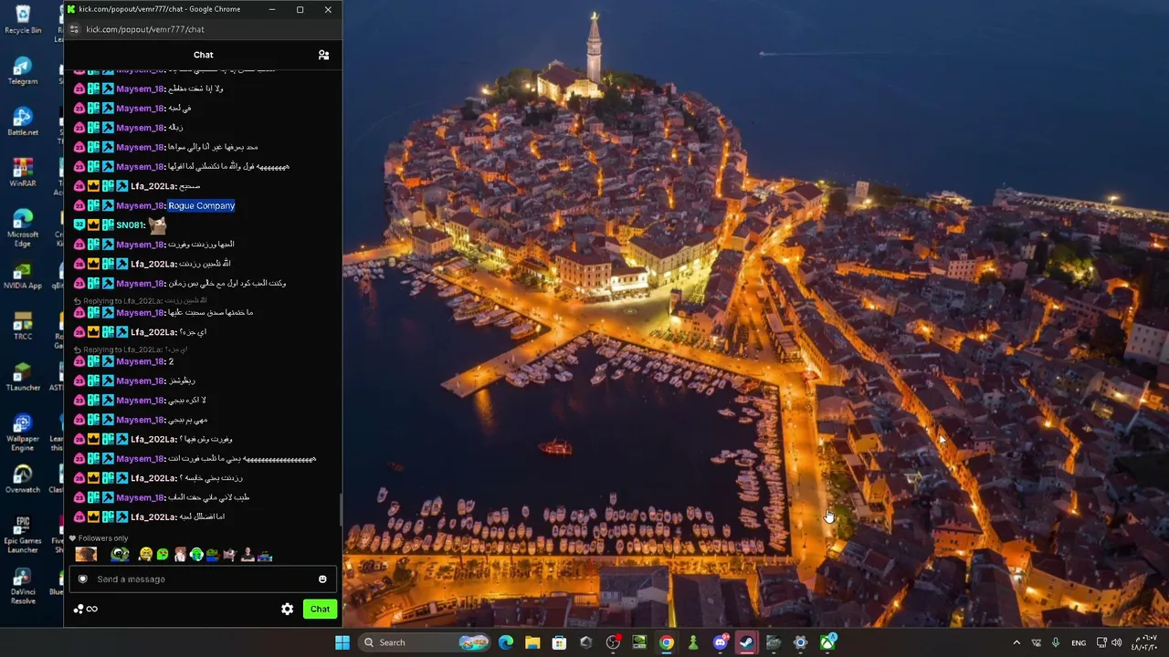Open the WinRAR desktop icon
The image size is (1169, 657).
pyautogui.click(x=23, y=172)
